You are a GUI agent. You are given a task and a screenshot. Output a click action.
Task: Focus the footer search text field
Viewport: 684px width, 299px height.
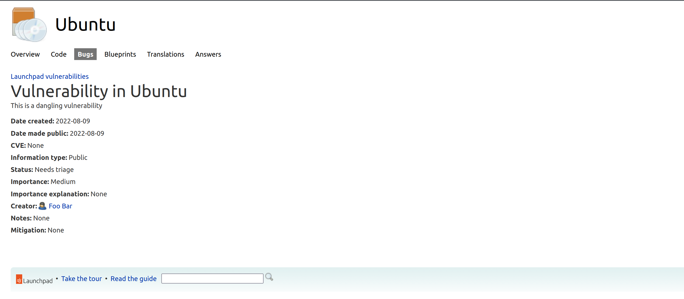[x=212, y=279]
